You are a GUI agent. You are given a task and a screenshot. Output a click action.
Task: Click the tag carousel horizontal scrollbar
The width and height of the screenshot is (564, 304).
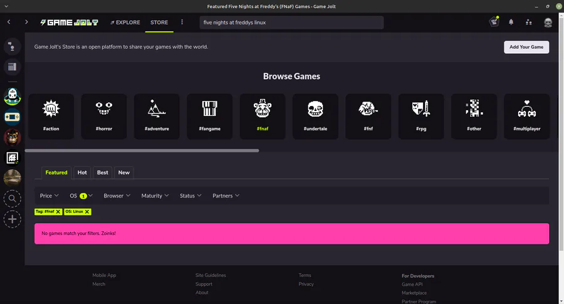pyautogui.click(x=142, y=150)
